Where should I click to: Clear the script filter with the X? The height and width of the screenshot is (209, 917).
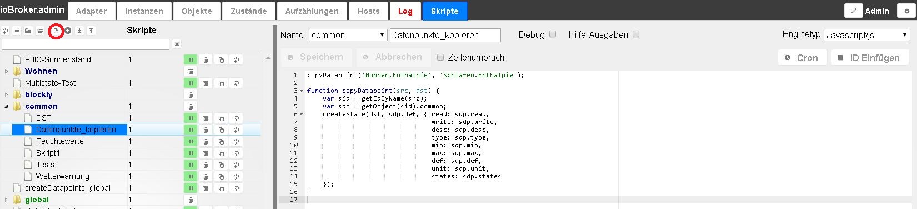(177, 44)
